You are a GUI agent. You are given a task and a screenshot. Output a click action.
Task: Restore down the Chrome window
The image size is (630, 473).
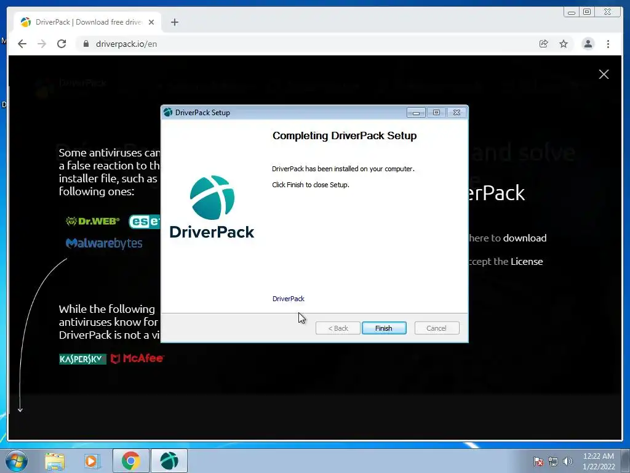pos(587,12)
